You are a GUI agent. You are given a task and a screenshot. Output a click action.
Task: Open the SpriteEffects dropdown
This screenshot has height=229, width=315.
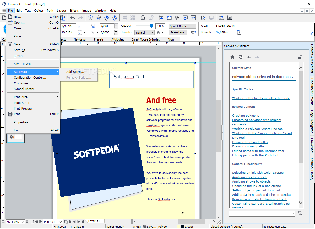[x=194, y=26]
